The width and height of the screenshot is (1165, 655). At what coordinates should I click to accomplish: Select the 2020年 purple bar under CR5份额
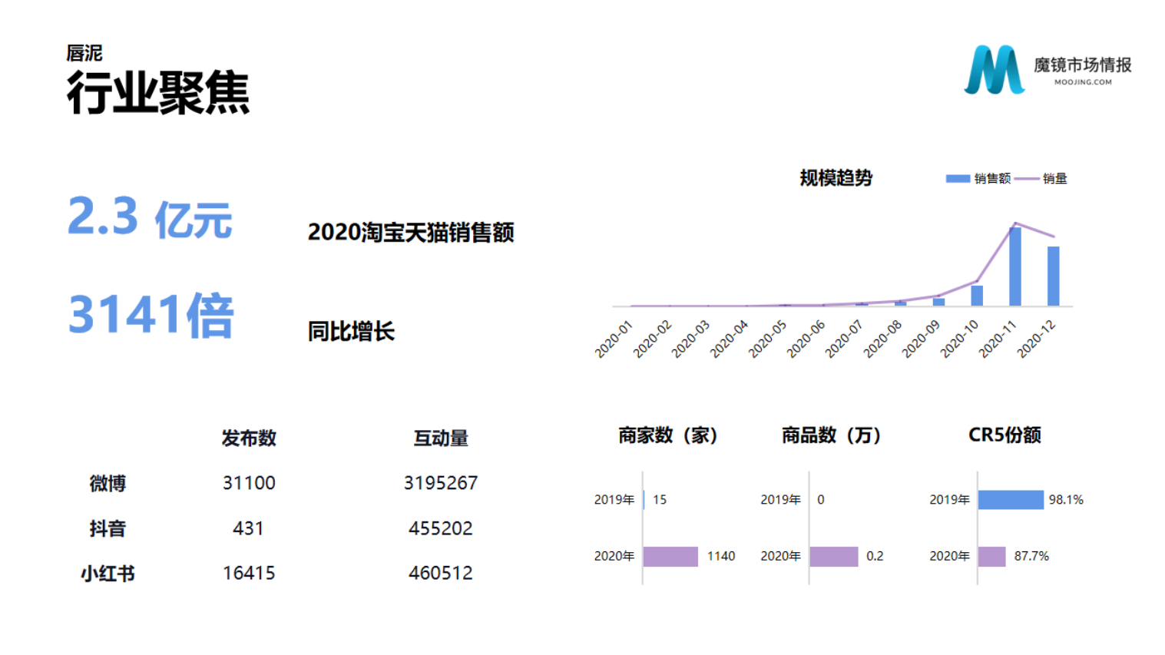tap(991, 556)
